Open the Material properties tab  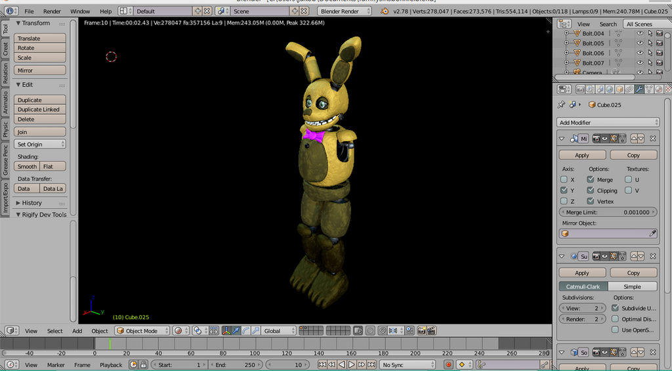click(x=659, y=89)
